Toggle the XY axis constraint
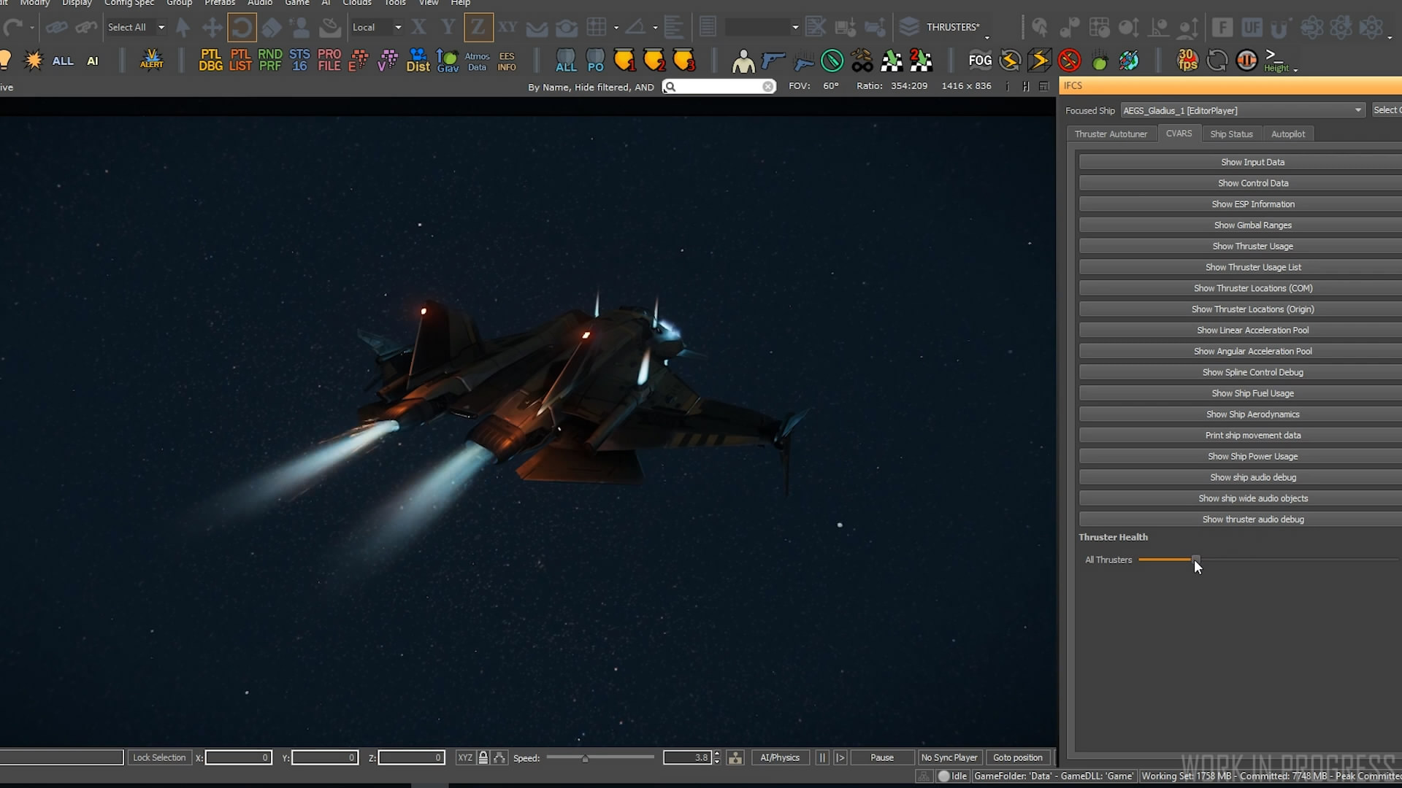This screenshot has width=1402, height=788. (x=507, y=28)
